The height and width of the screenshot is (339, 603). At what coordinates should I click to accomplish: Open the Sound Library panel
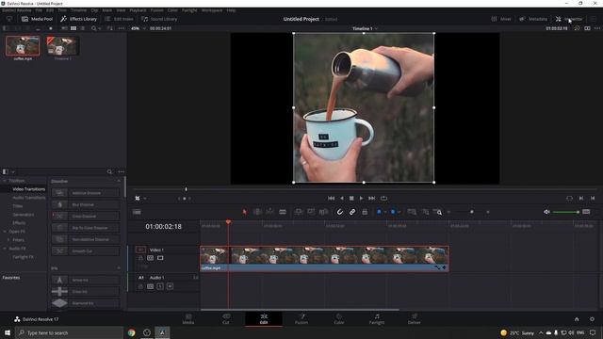pyautogui.click(x=159, y=19)
